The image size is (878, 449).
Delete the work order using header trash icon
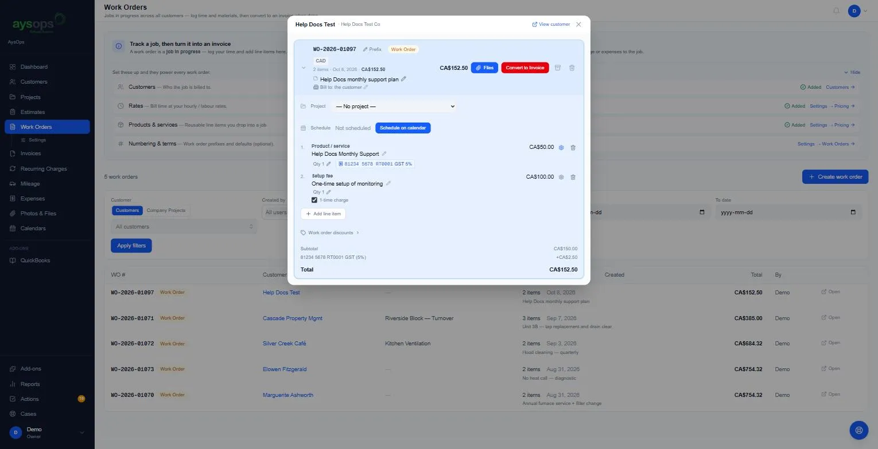[x=572, y=68]
